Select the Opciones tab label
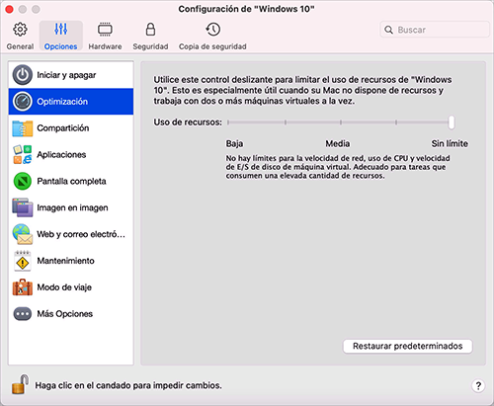Image resolution: width=494 pixels, height=406 pixels. coord(60,46)
